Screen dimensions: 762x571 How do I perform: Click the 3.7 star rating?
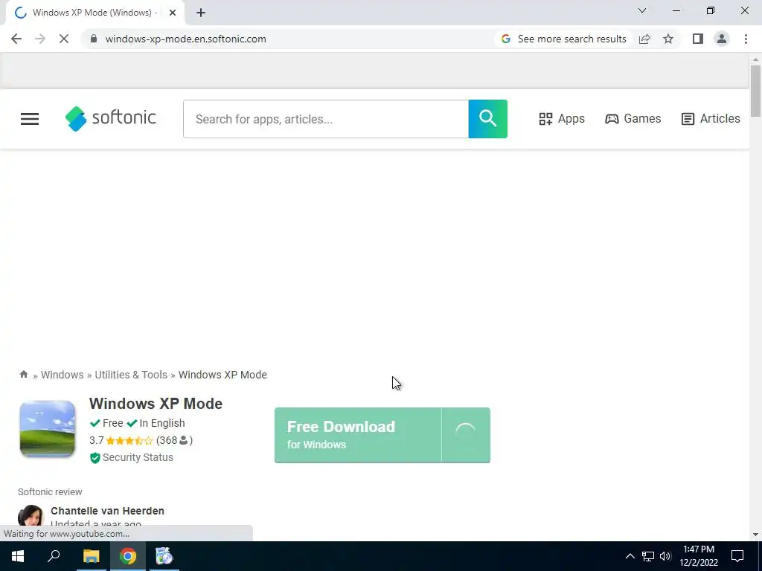point(121,440)
